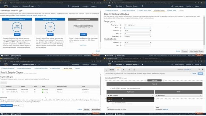
Task: Tick the select-all checkbox in the registered targets header
Action: 3,87
